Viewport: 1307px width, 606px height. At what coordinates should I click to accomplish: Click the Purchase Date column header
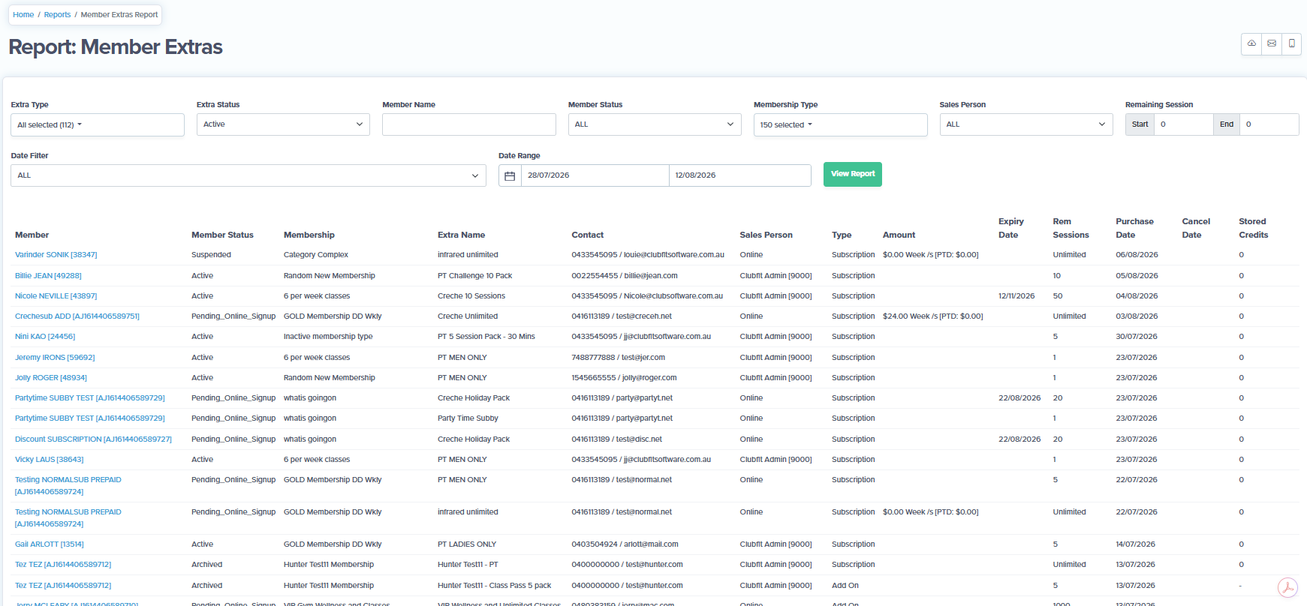point(1134,228)
